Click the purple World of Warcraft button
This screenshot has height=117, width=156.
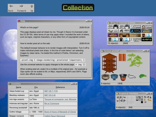pyautogui.click(x=113, y=35)
